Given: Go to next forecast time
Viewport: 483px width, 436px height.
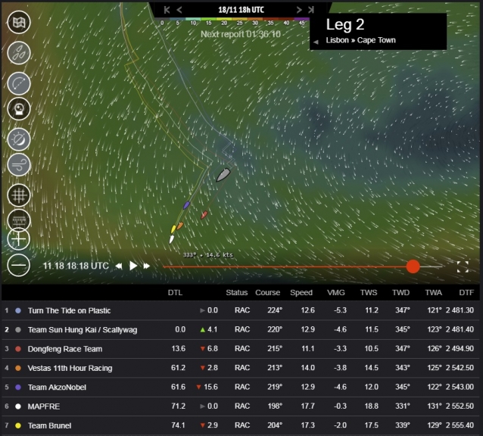Looking at the screenshot, I should pos(299,10).
